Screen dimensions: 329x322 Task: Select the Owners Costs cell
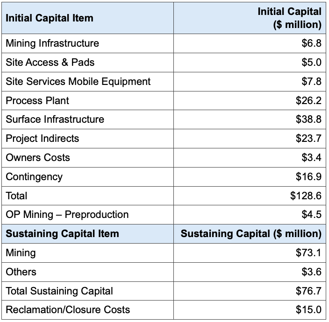point(38,158)
